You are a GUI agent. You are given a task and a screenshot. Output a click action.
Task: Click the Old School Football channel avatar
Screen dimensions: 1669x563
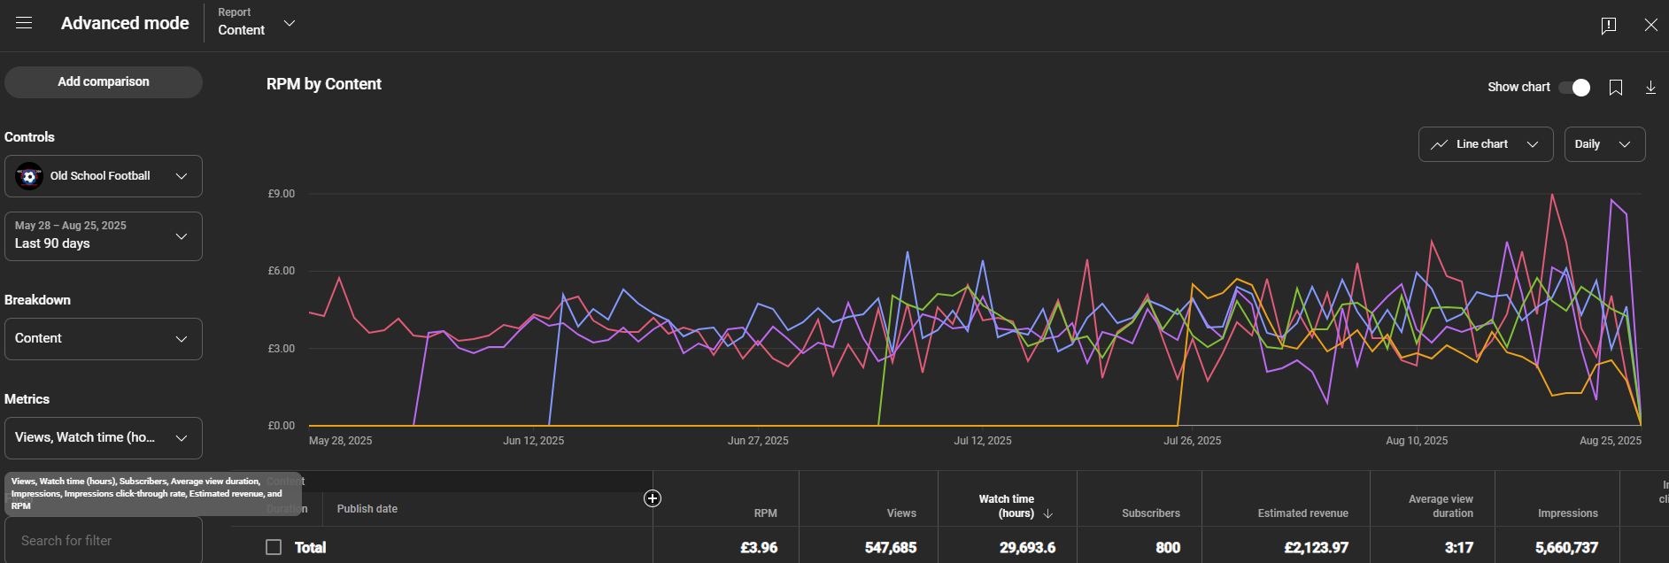click(x=29, y=176)
